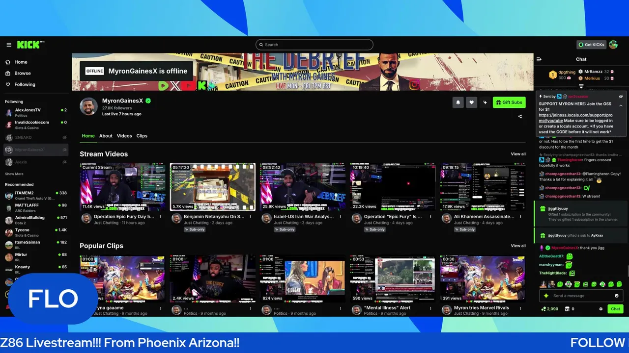
Task: Open recommended channel Tyceno
Action: pyautogui.click(x=36, y=232)
